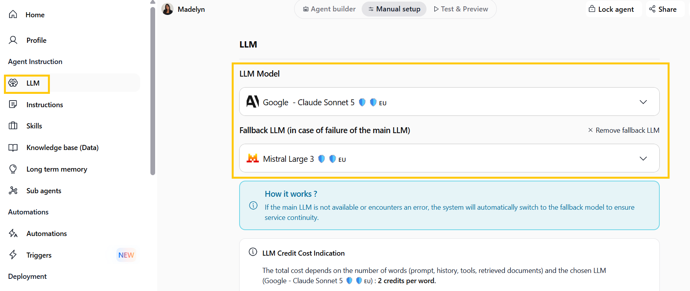Click the Agent Instruction section heading

(x=35, y=61)
